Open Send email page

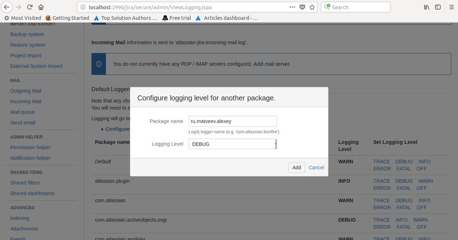tap(23, 123)
